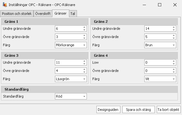This screenshot has height=115, width=182.
Task: Switch to the Tal tab
Action: 73,14
